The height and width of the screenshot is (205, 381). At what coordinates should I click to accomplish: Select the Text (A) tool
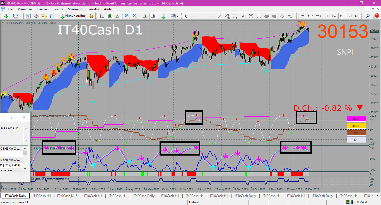(243, 16)
